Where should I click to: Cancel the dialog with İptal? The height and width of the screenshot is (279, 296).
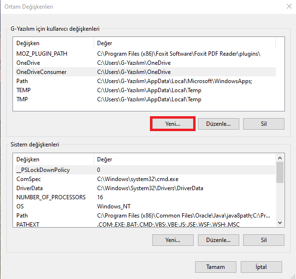(x=260, y=267)
